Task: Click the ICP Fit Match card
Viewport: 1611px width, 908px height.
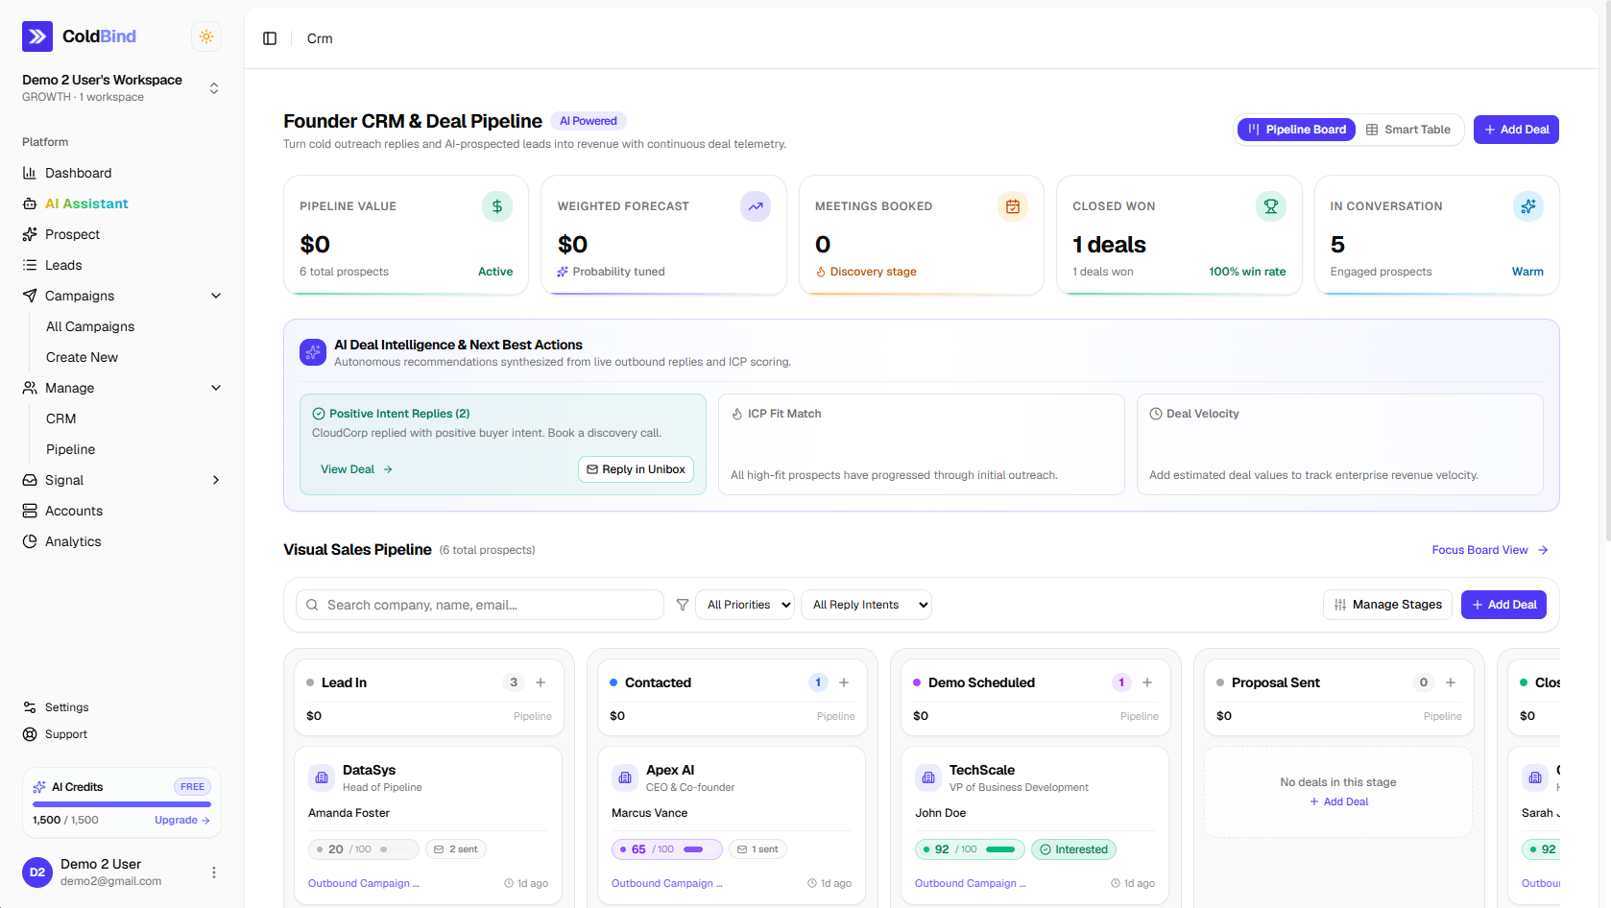Action: pyautogui.click(x=922, y=444)
